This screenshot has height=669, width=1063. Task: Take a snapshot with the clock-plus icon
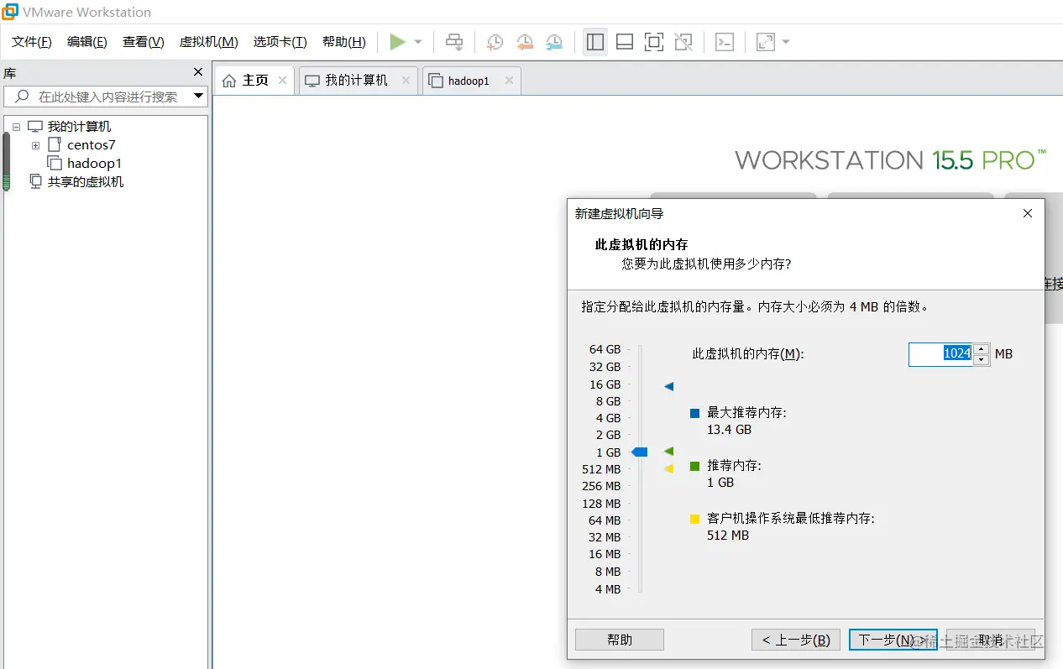point(495,42)
